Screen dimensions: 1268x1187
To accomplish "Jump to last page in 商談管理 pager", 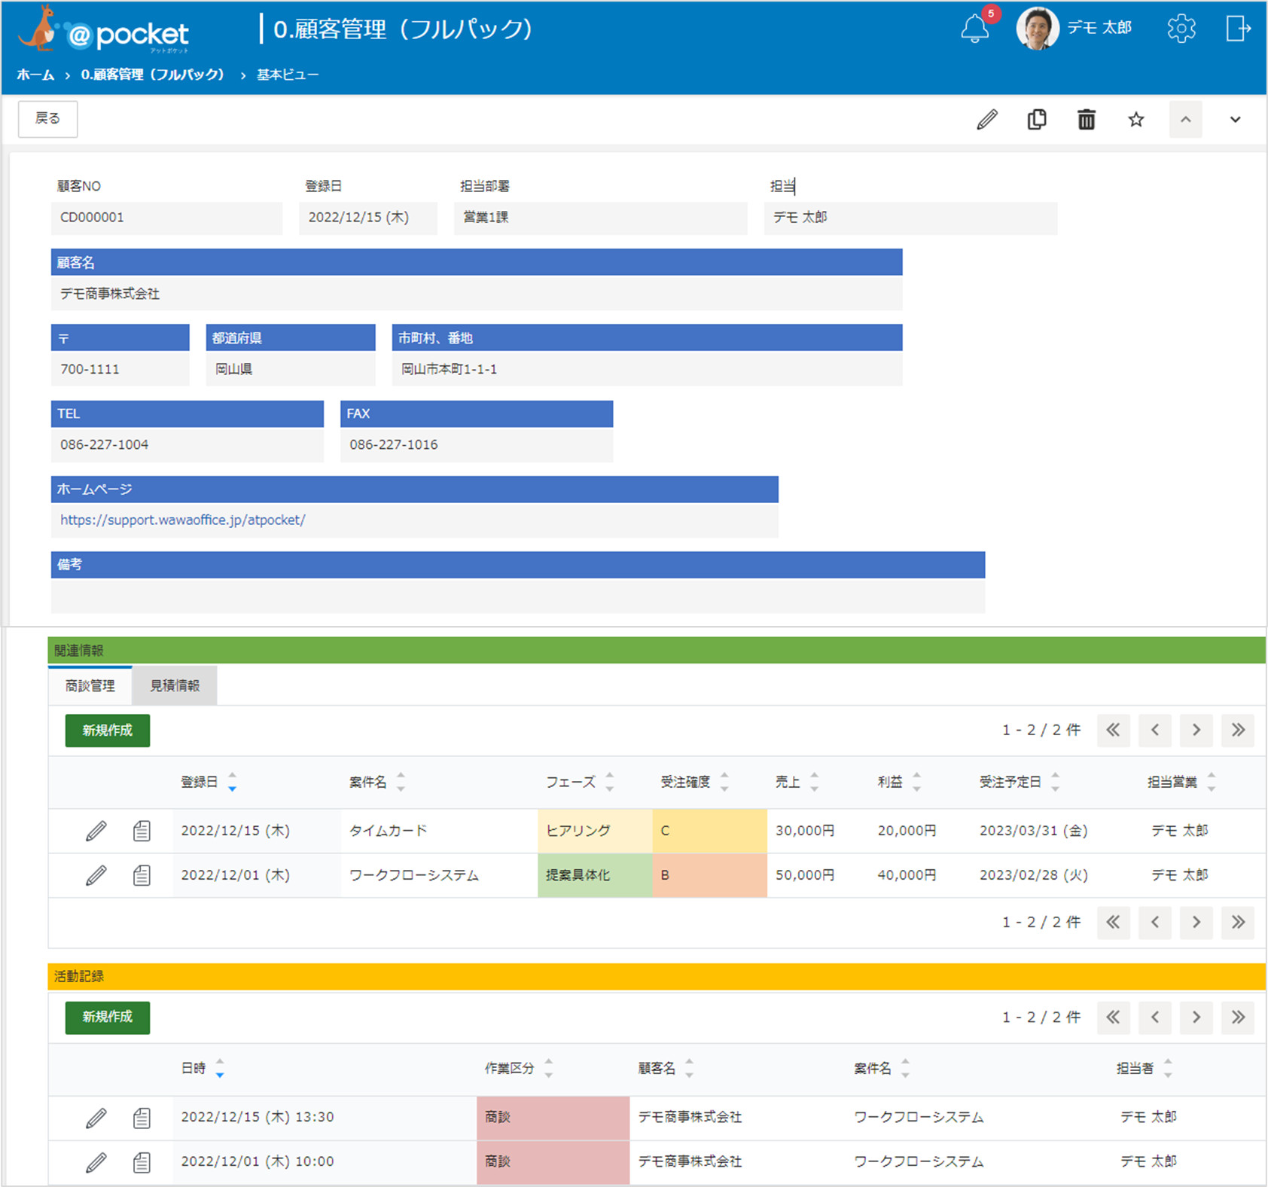I will pos(1238,730).
